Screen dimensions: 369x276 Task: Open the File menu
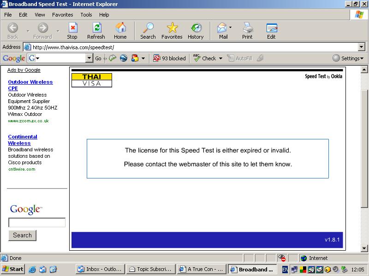(8, 15)
